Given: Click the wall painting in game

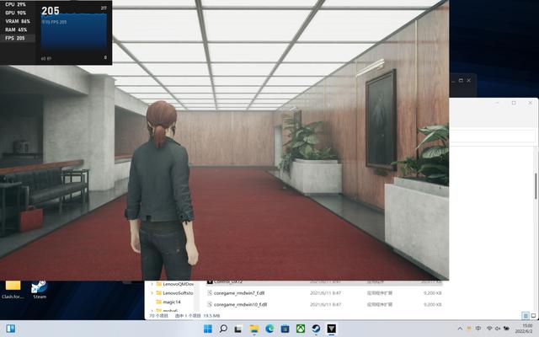Looking at the screenshot, I should tap(381, 119).
